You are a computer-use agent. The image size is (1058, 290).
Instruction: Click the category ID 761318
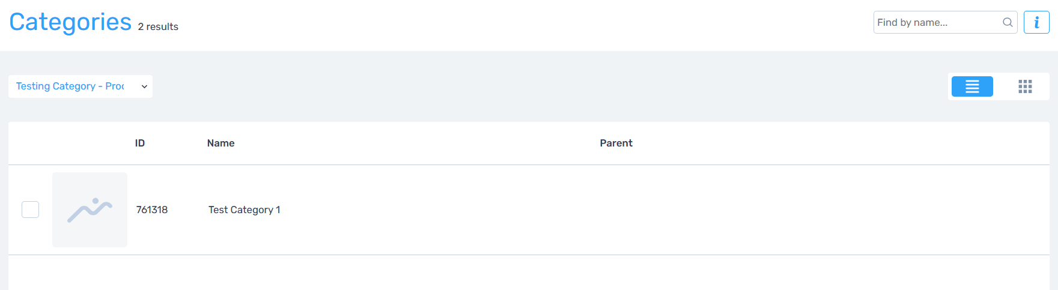point(152,210)
